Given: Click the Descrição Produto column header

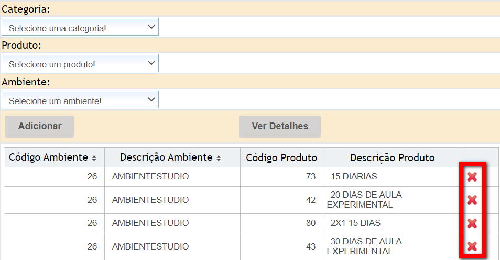Looking at the screenshot, I should [392, 157].
